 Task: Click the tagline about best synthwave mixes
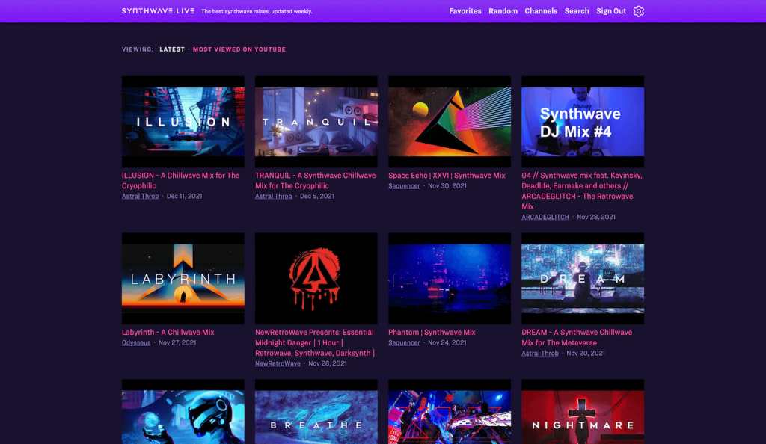point(257,11)
